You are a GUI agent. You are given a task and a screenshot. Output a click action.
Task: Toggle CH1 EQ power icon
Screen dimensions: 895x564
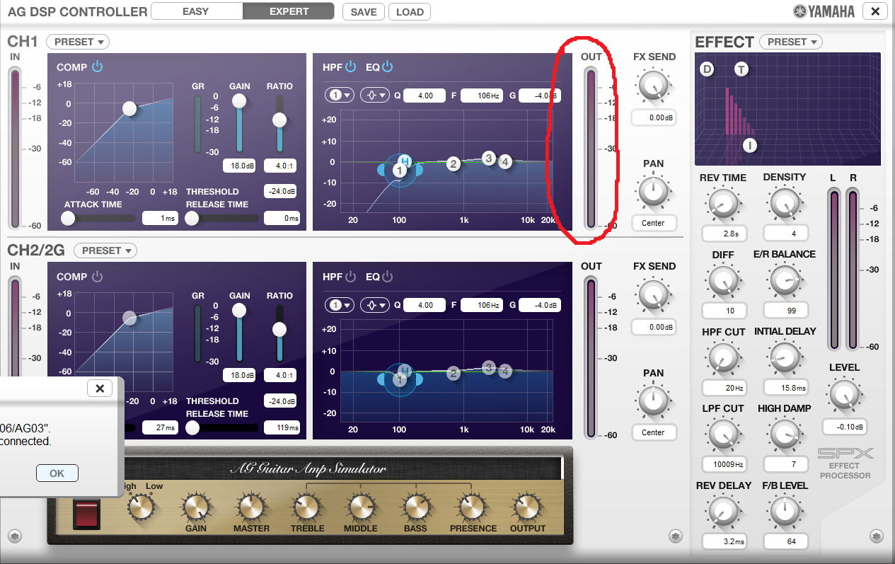point(387,67)
